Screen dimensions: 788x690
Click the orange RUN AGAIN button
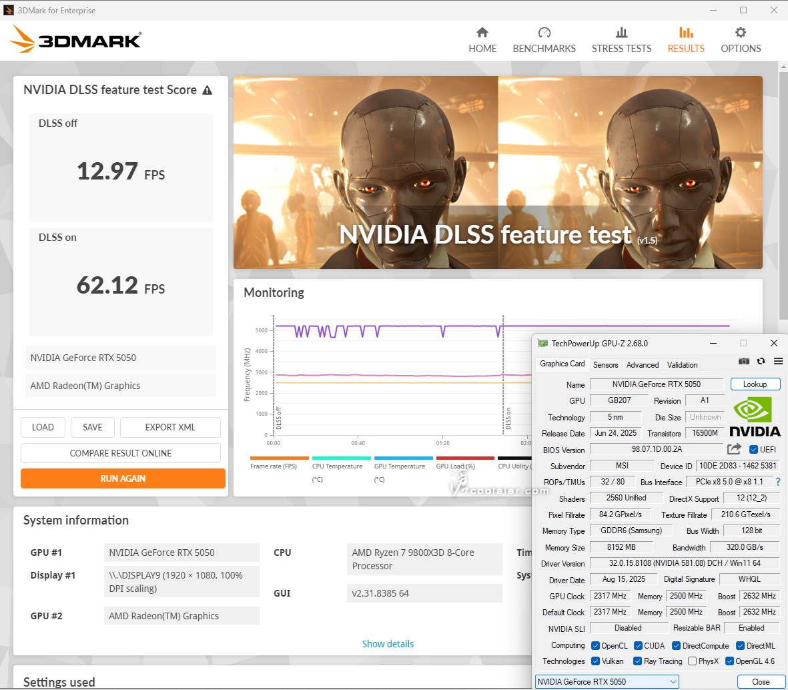pyautogui.click(x=123, y=478)
